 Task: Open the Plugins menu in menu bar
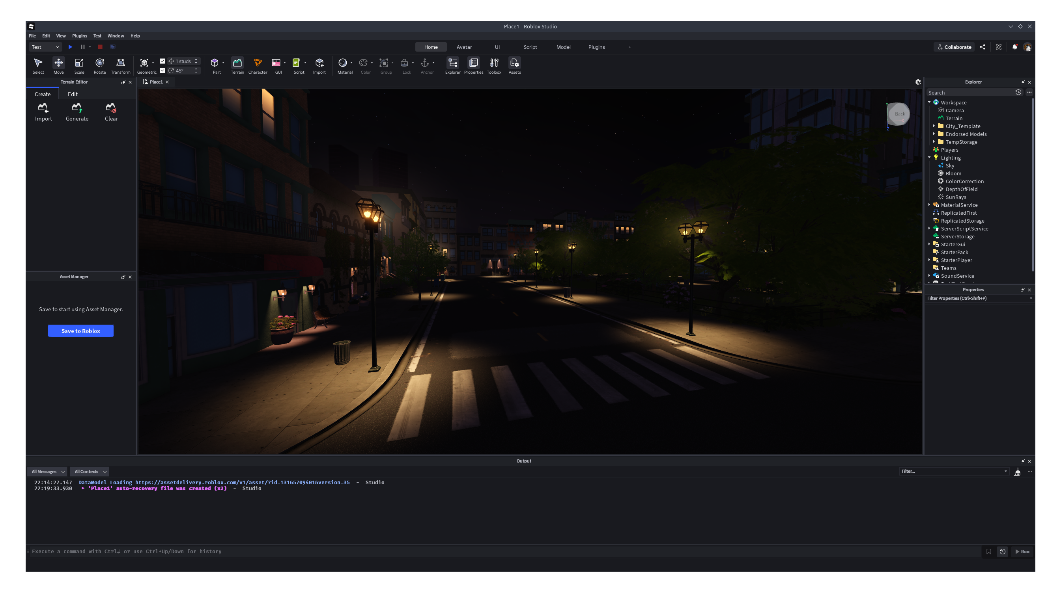tap(79, 36)
